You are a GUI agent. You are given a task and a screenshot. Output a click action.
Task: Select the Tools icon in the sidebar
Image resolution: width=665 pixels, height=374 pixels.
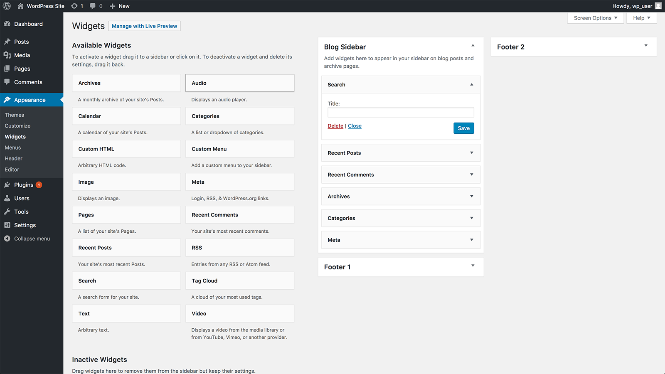coord(7,212)
